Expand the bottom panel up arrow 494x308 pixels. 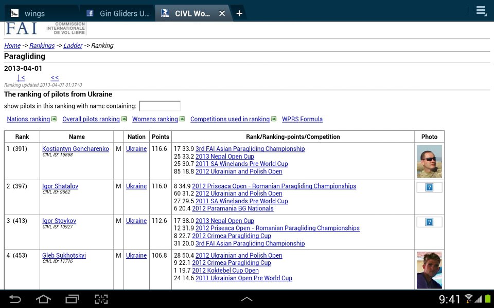pos(246,299)
